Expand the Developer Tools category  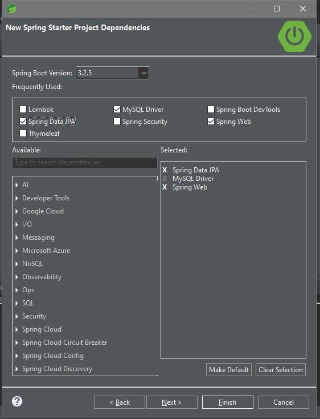point(17,198)
